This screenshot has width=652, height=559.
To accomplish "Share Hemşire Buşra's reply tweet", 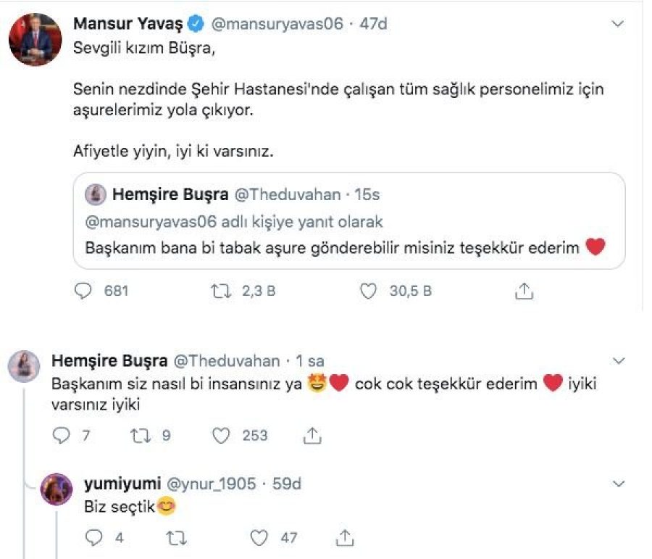I will [x=312, y=435].
